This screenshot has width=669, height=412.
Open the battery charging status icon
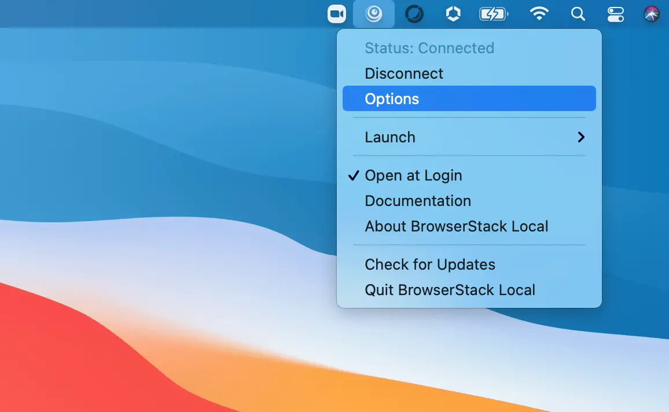pyautogui.click(x=493, y=14)
